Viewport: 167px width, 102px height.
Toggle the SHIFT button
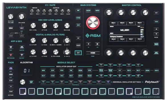(x=78, y=53)
